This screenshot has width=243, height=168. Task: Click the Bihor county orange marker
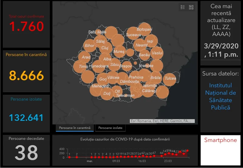click(x=90, y=45)
